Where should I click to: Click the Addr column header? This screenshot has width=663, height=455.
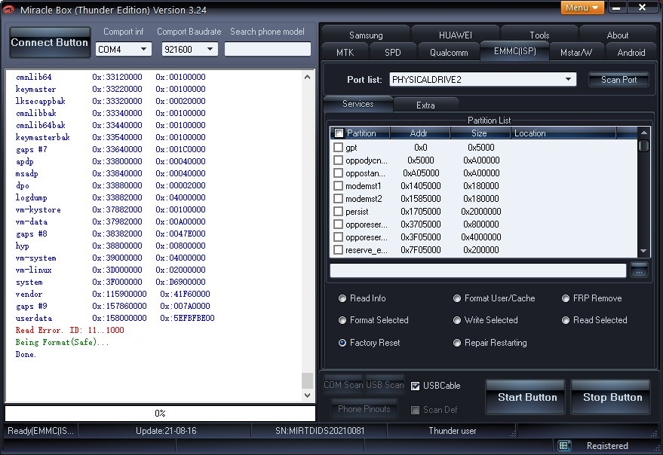(x=419, y=133)
